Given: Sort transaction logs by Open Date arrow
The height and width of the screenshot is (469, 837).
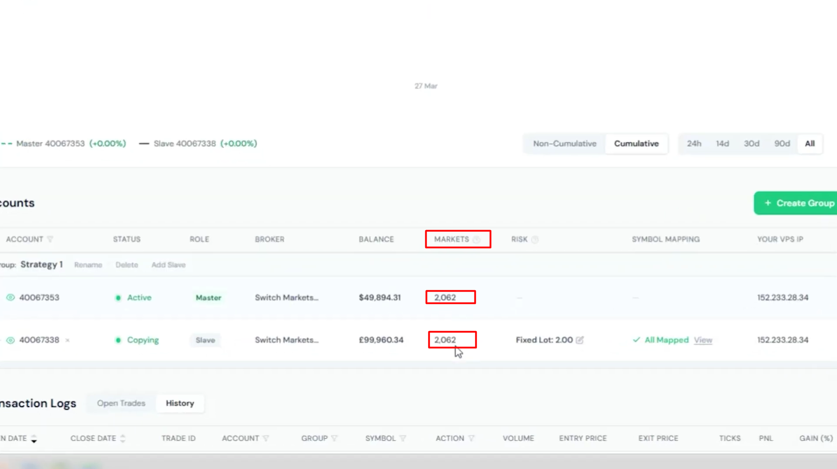Looking at the screenshot, I should tap(34, 438).
